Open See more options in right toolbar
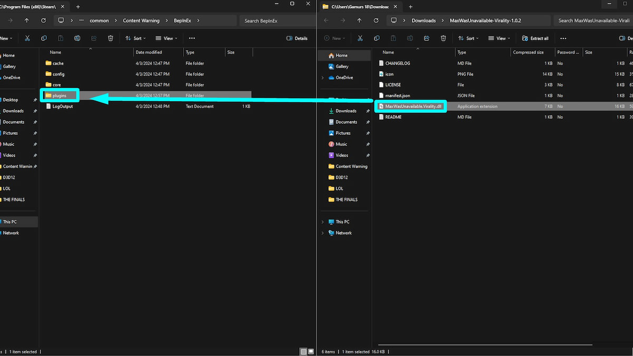Image resolution: width=633 pixels, height=356 pixels. tap(563, 39)
